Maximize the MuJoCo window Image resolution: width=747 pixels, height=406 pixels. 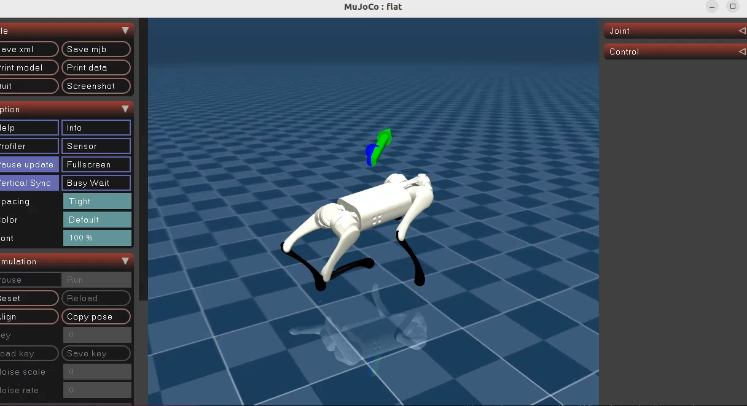click(733, 7)
